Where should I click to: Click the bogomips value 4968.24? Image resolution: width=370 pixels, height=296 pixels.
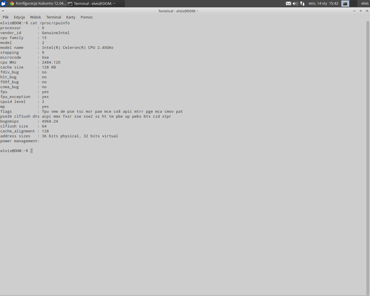point(50,121)
